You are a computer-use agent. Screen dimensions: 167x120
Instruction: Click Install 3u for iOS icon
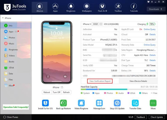[x=45, y=103]
